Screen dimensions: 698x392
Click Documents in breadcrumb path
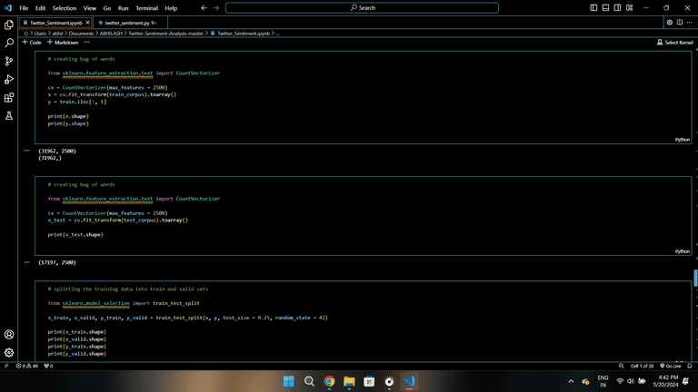point(81,34)
